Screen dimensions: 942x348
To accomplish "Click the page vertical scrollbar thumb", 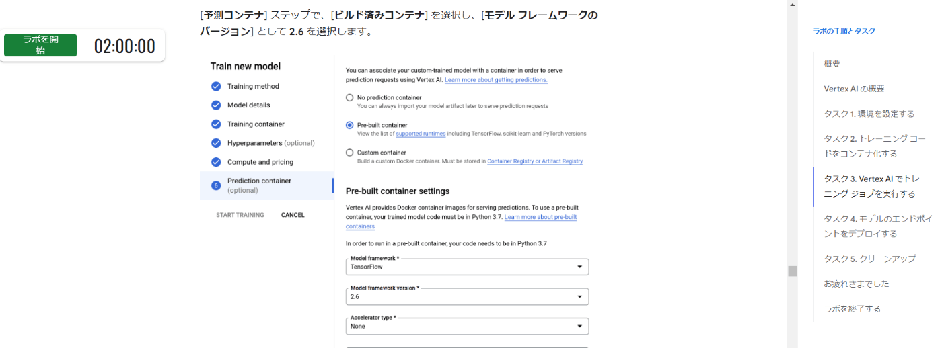I will click(793, 271).
